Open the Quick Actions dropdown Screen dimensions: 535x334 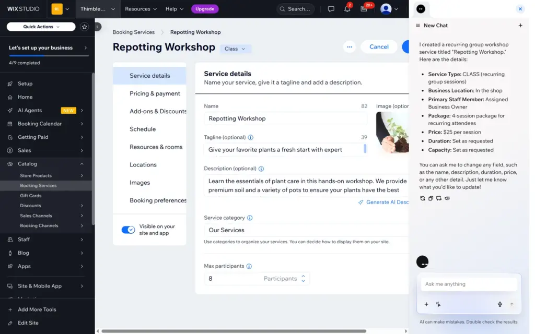click(x=41, y=27)
